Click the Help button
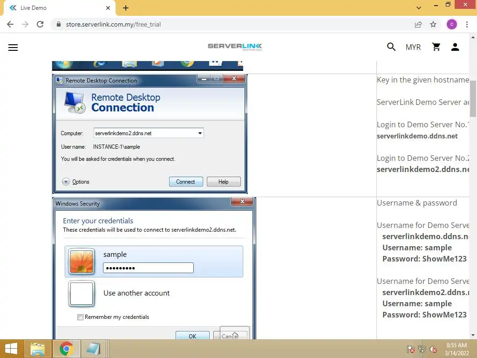The height and width of the screenshot is (358, 477). (x=224, y=182)
